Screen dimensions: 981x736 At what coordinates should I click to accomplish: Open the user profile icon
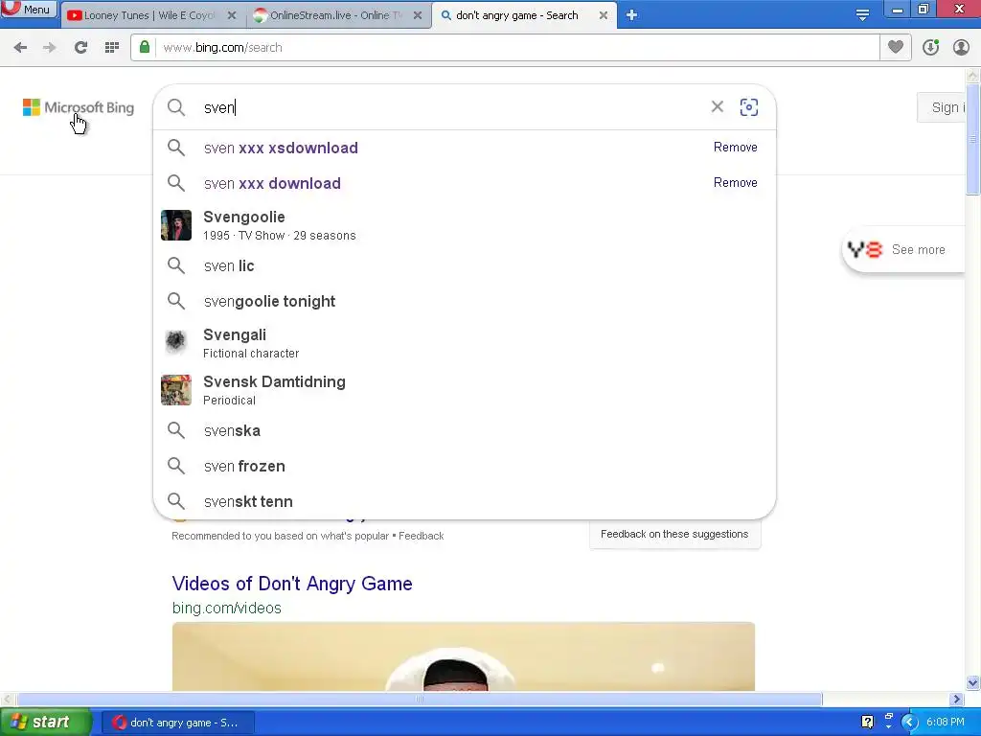(961, 48)
